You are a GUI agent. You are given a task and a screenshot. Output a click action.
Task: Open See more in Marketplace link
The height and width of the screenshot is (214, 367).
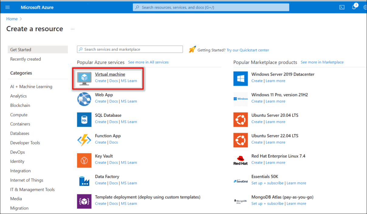pyautogui.click(x=322, y=62)
